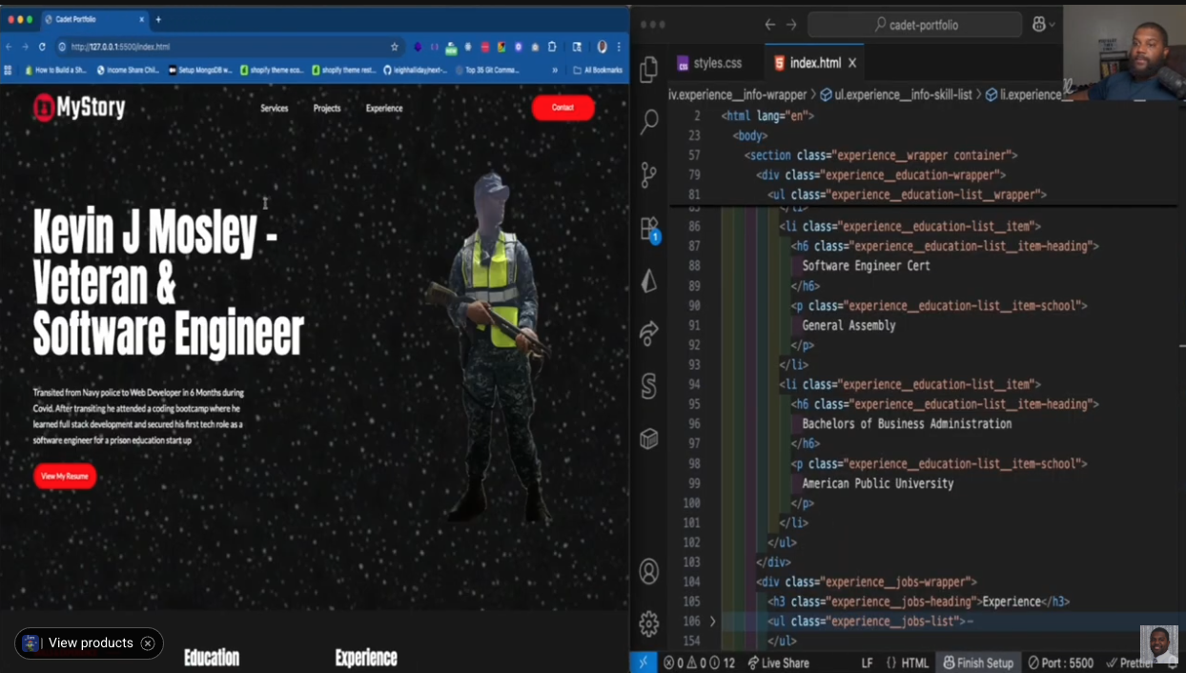
Task: Open the Accounts icon in the activity bar
Action: [649, 570]
